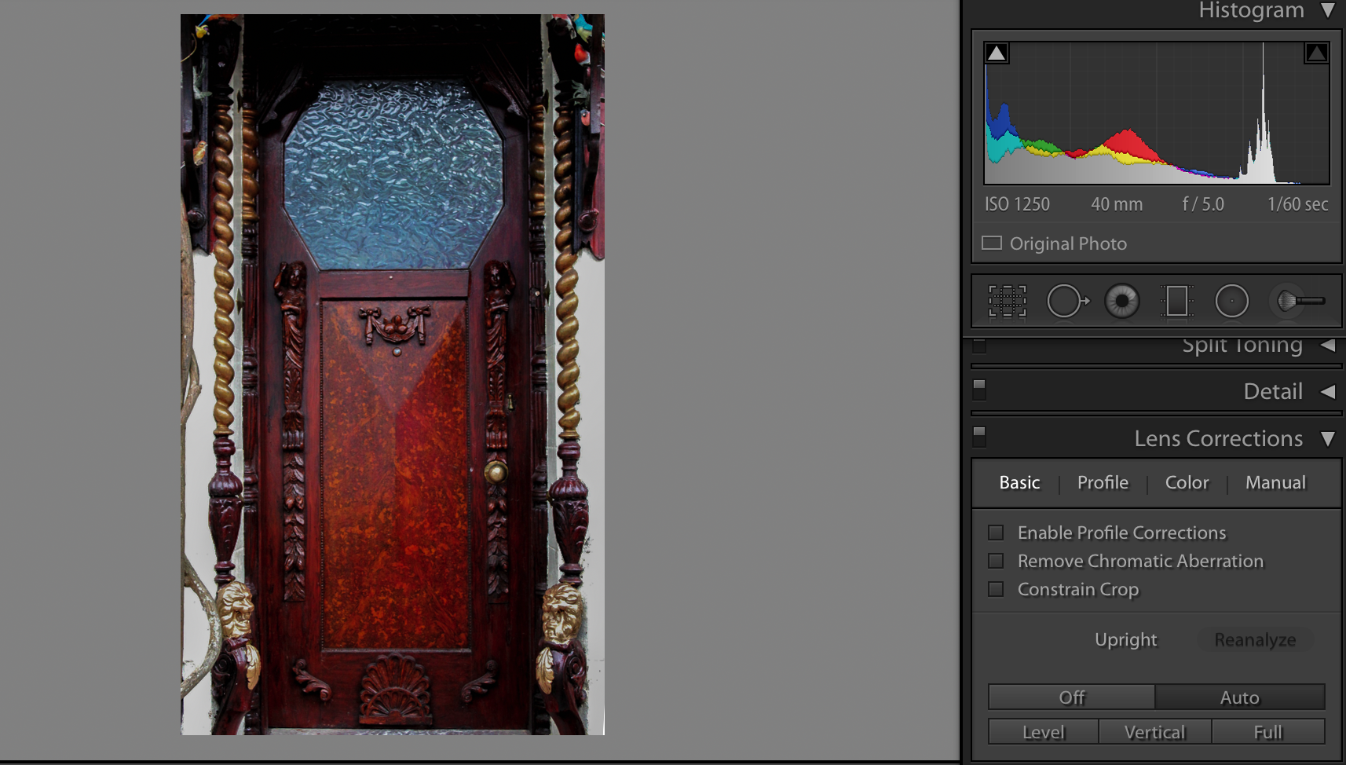
Task: Check the Original Photo checkbox
Action: [992, 243]
